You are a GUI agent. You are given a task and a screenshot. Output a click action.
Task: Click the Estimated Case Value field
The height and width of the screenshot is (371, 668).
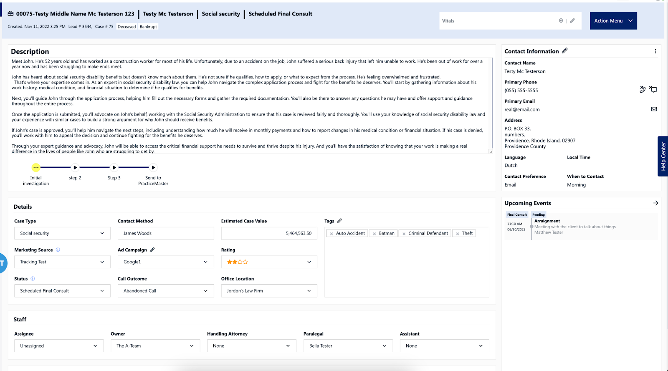(269, 233)
